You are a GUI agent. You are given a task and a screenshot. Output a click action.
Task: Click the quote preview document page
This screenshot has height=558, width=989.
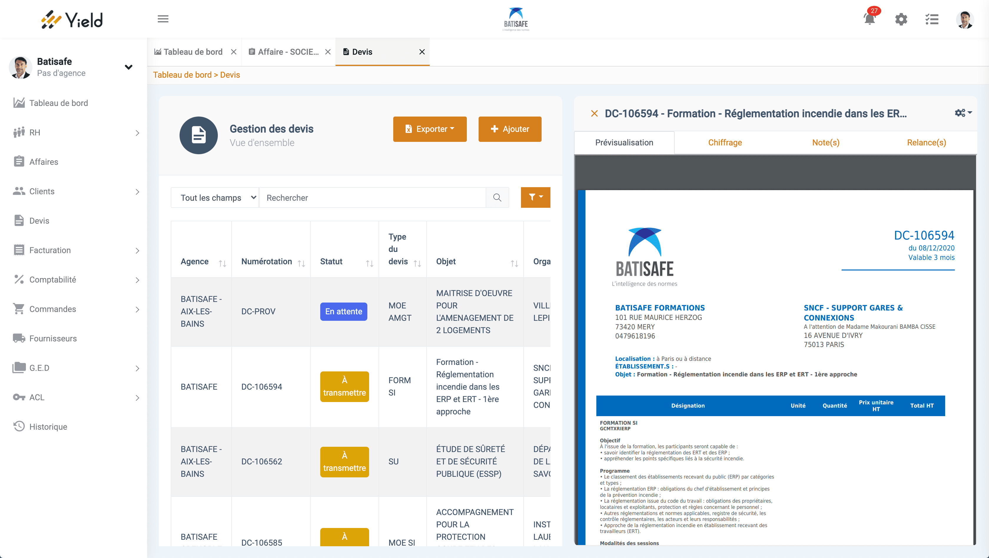tap(776, 367)
